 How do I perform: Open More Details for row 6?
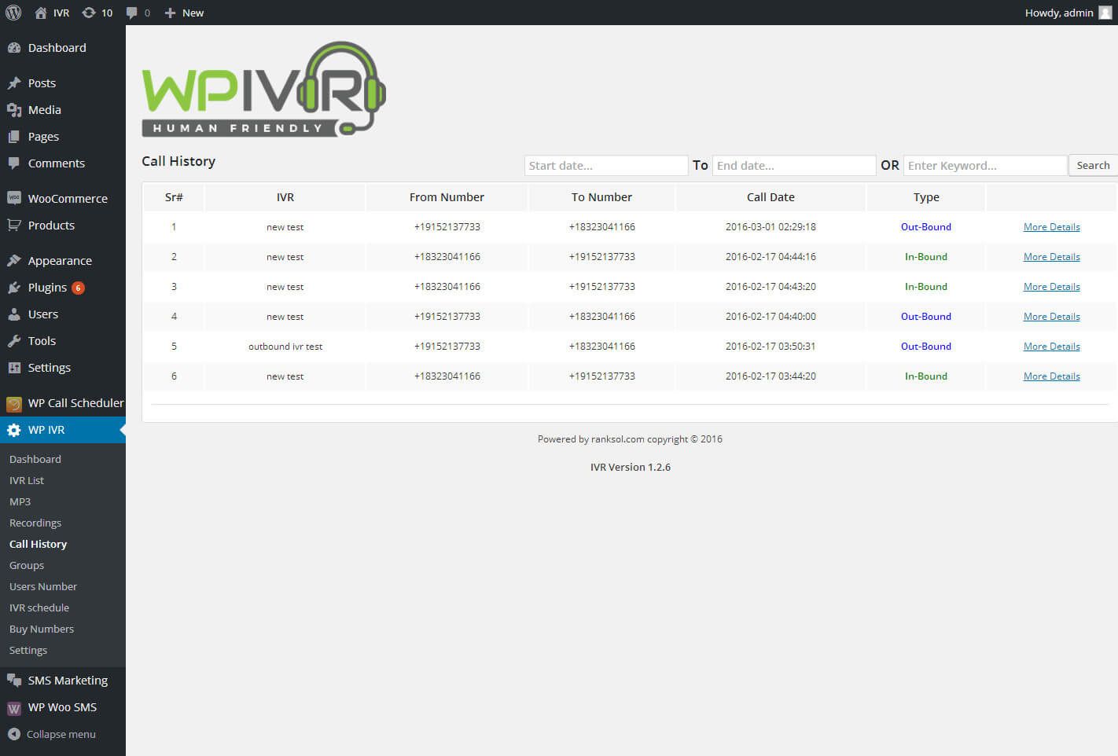click(1052, 376)
